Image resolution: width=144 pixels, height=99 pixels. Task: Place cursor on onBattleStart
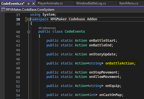coord(102,41)
